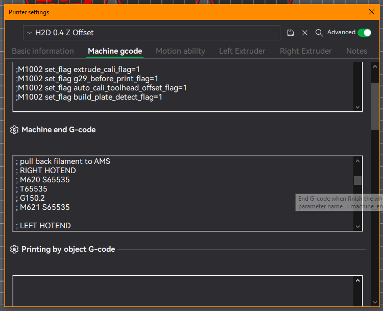Go to the Left Extruder tab
Screen dimensions: 383x311
point(242,51)
